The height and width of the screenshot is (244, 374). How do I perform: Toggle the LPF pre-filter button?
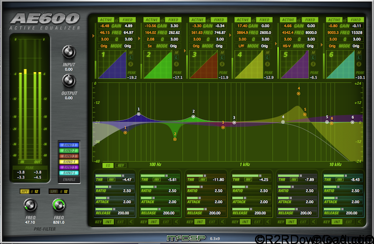[x=54, y=192]
